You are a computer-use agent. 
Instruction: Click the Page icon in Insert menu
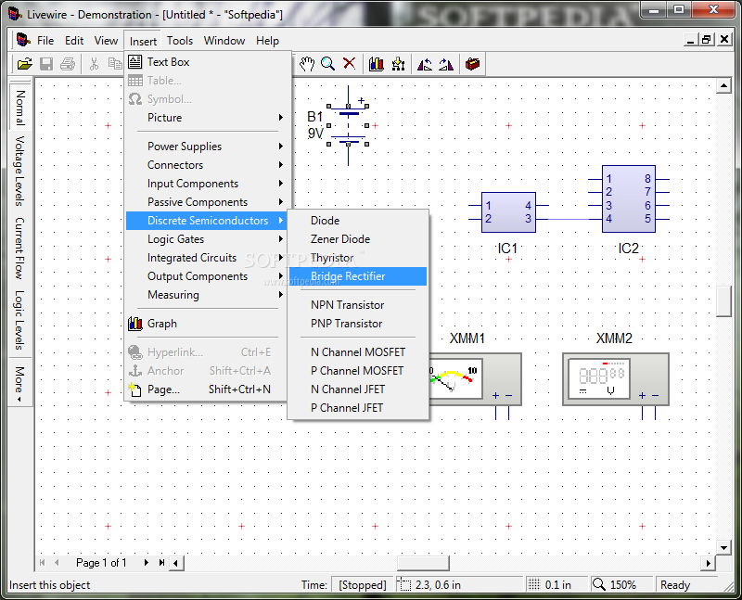pyautogui.click(x=135, y=389)
